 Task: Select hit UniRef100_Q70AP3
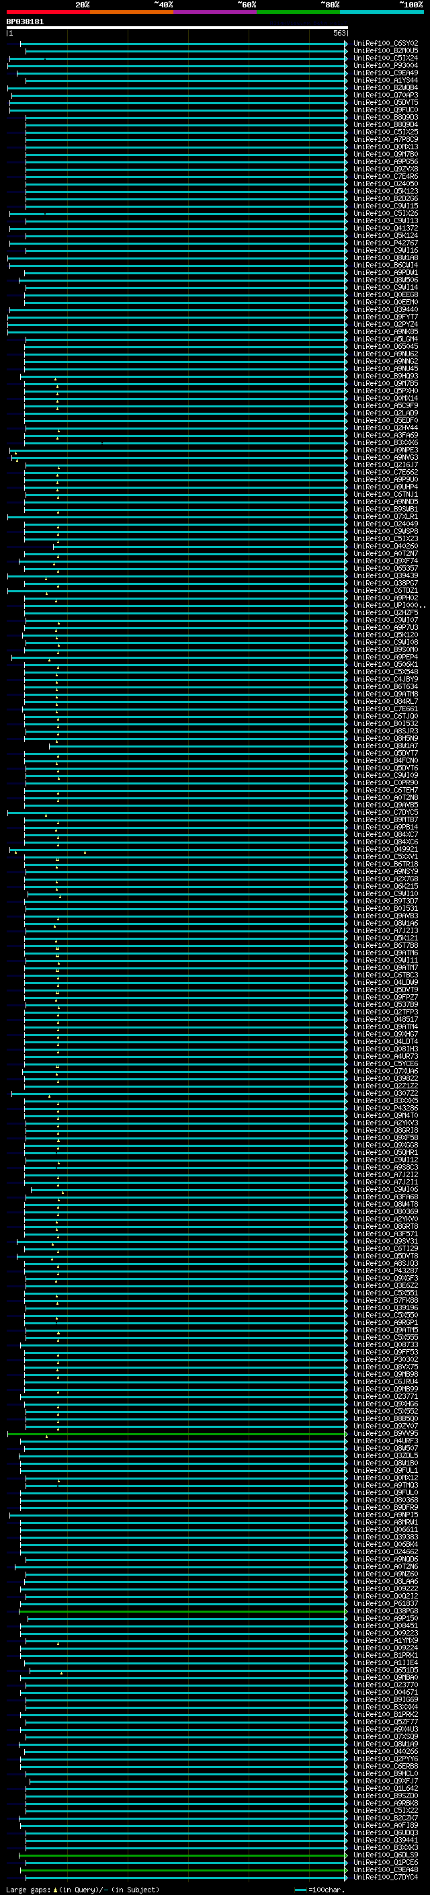coord(386,95)
